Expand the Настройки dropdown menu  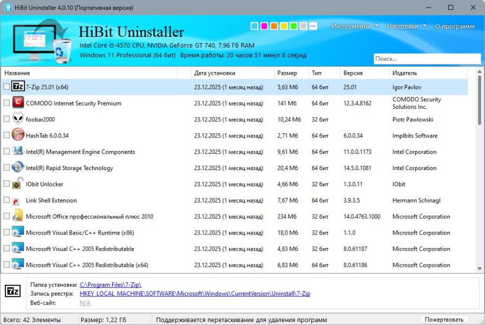coord(406,26)
